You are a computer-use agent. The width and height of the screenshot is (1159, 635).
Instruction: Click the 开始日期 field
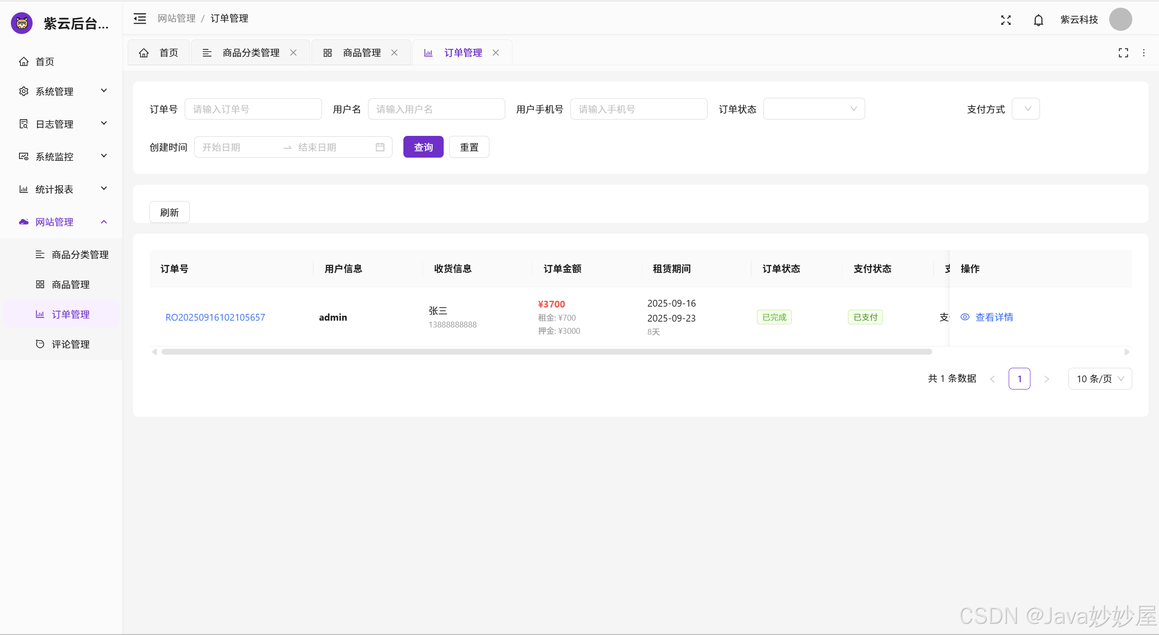click(x=240, y=147)
